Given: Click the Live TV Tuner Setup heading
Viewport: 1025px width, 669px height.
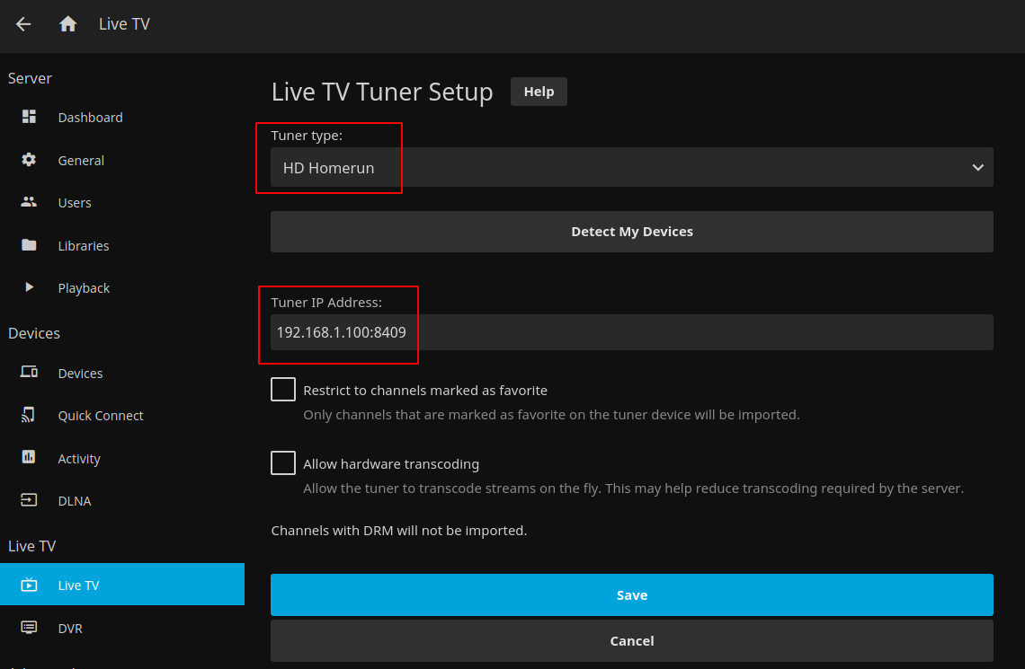Looking at the screenshot, I should coord(382,92).
